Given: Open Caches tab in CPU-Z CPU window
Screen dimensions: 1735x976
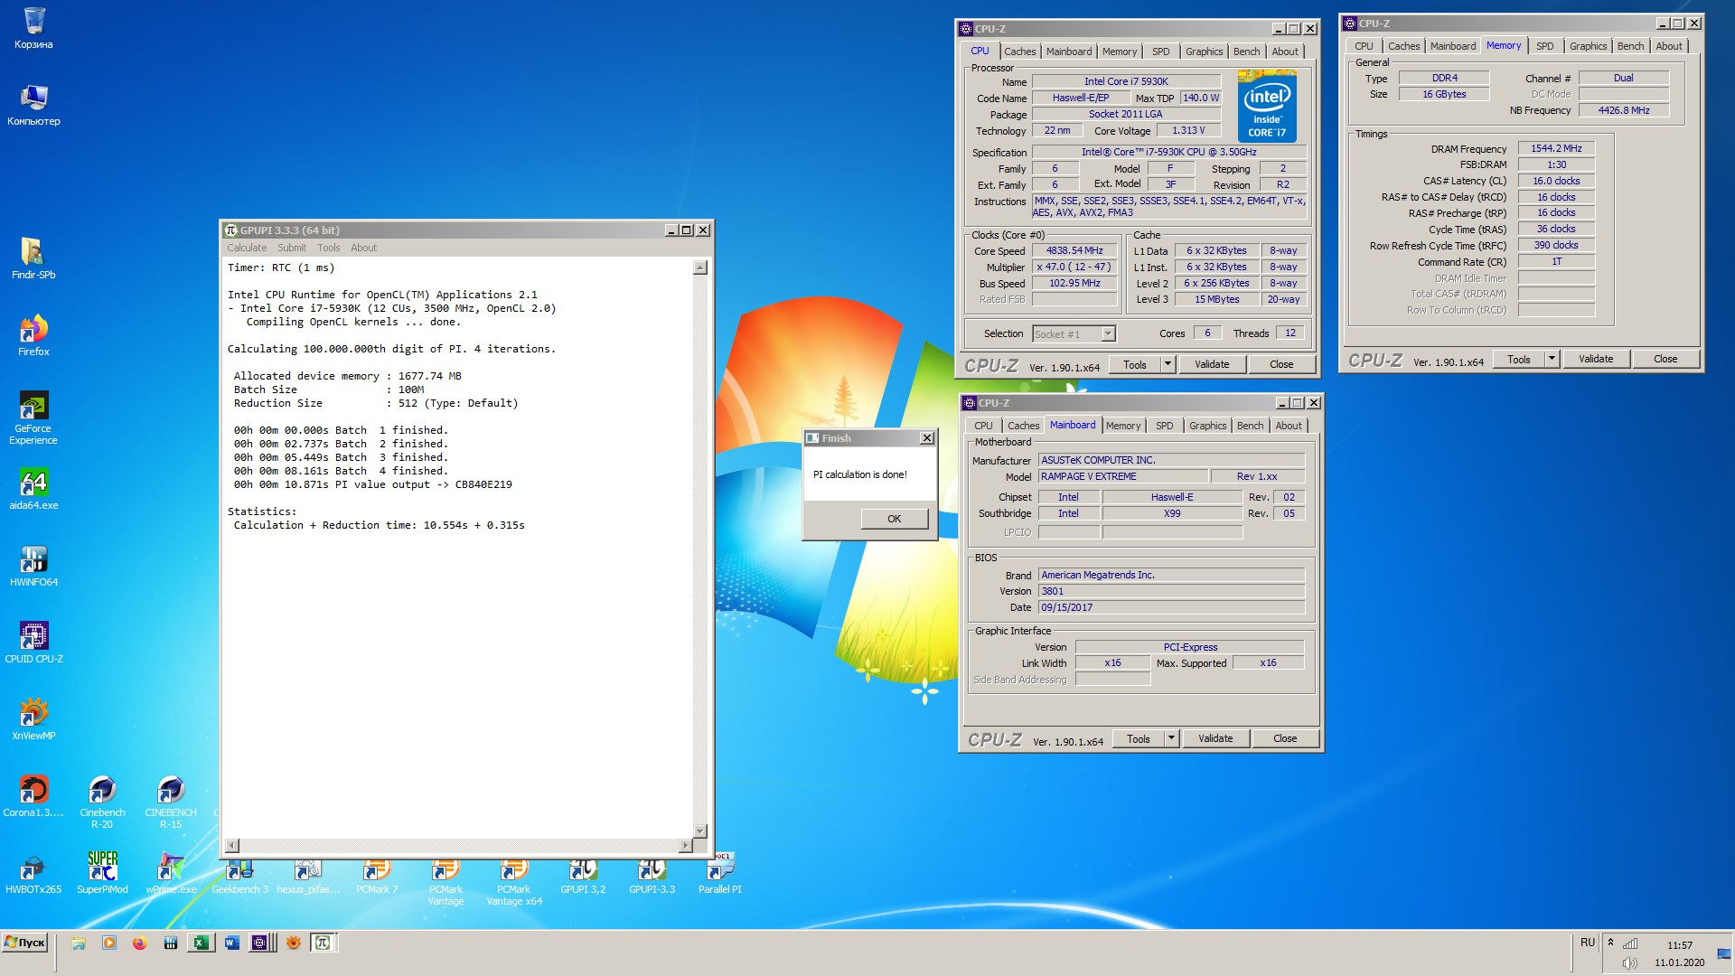Looking at the screenshot, I should point(1019,52).
